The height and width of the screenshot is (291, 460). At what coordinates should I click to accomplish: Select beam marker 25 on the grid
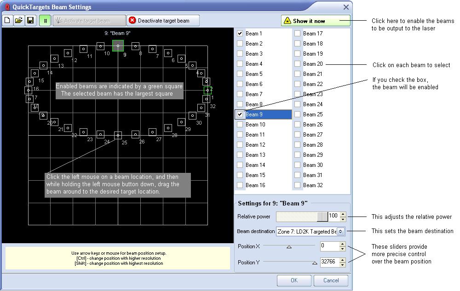[x=118, y=135]
